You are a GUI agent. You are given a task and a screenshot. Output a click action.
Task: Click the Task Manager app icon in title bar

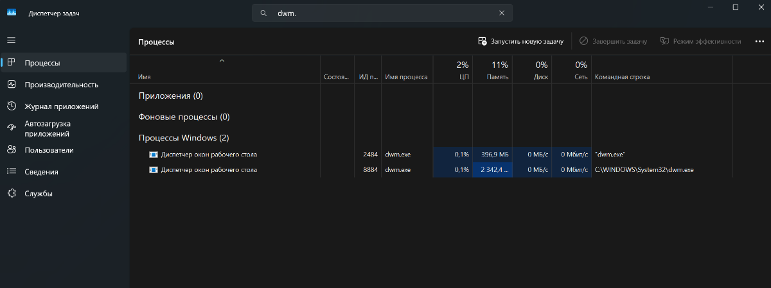12,13
